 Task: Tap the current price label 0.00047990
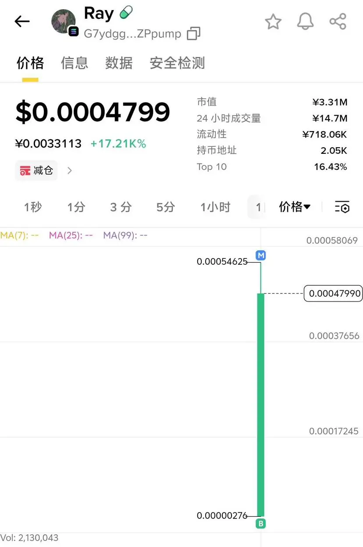point(334,293)
